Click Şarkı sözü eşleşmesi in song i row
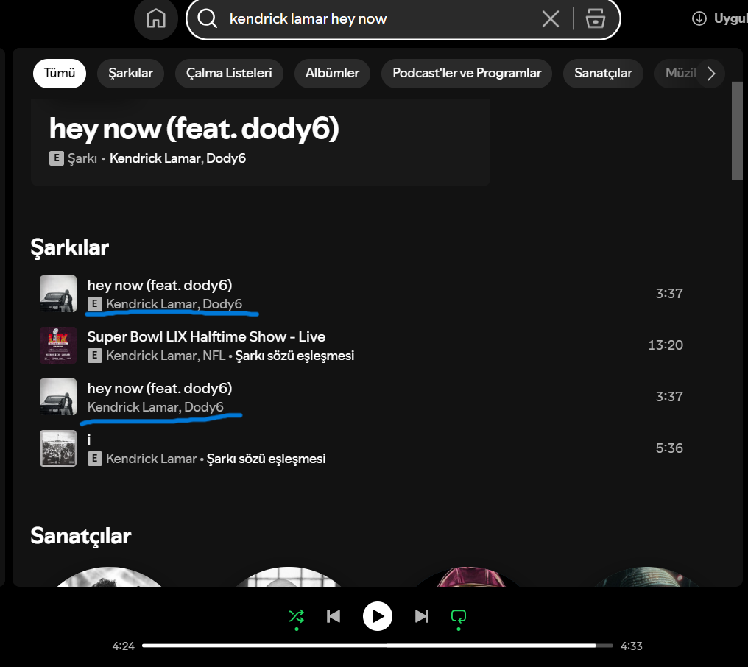The height and width of the screenshot is (667, 748). click(266, 459)
